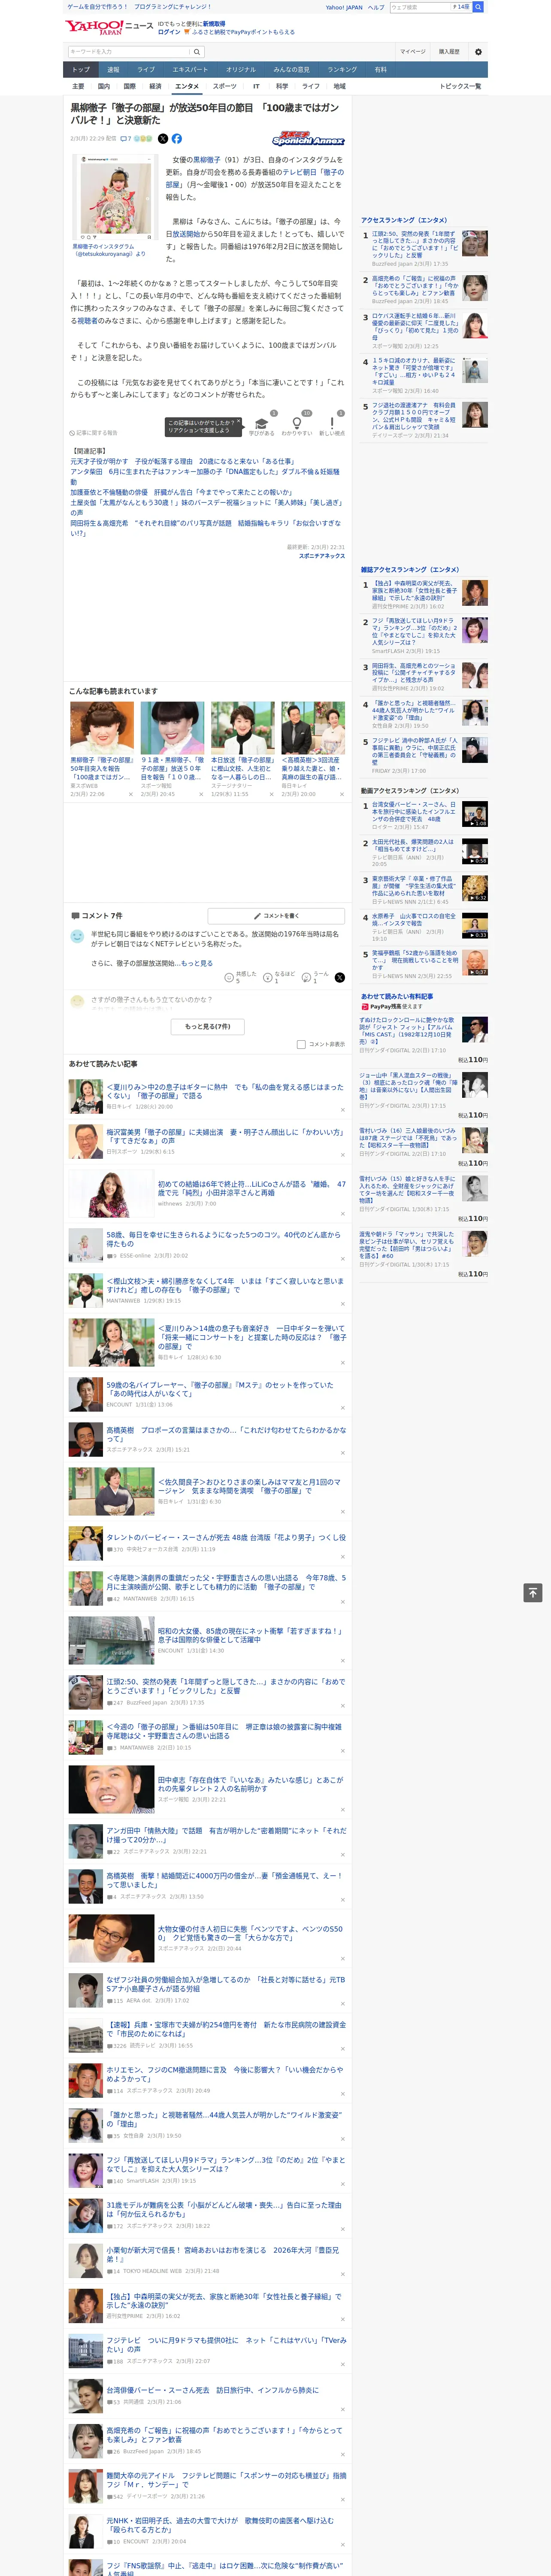Open article 台湾俳優バービー・スーさん死去 訪日旅行中

[x=212, y=2390]
